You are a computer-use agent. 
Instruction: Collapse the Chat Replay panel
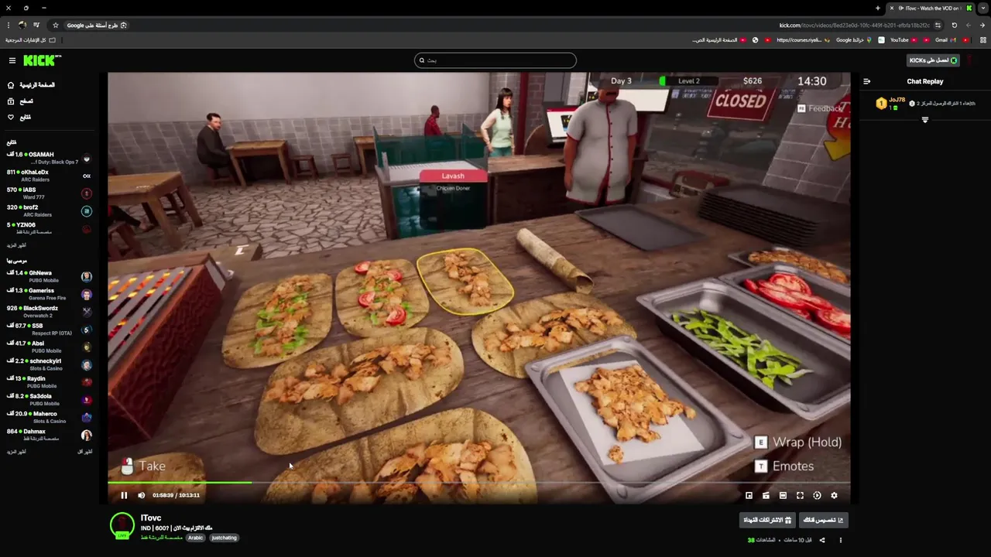pyautogui.click(x=867, y=81)
